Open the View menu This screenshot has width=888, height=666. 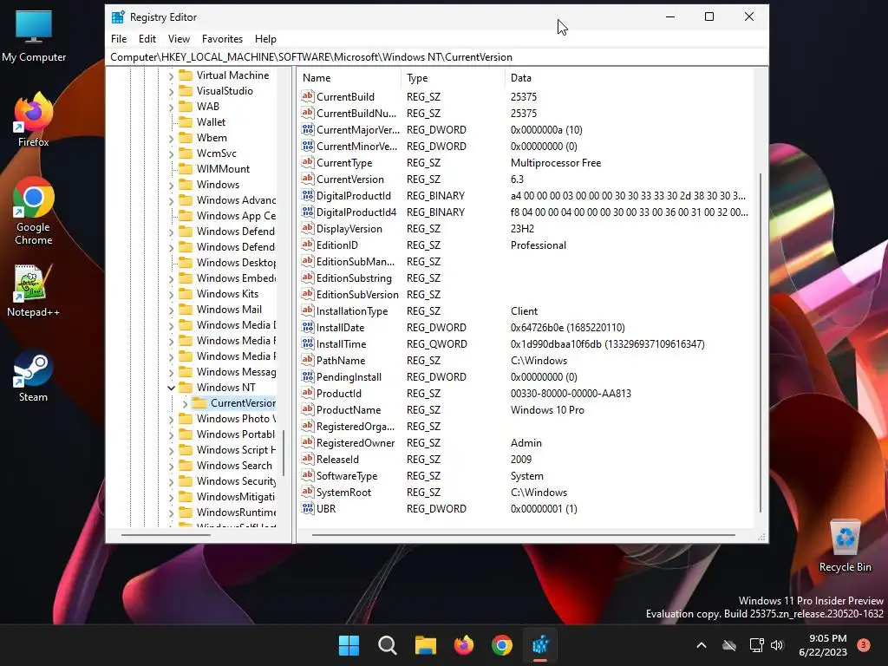coord(179,39)
